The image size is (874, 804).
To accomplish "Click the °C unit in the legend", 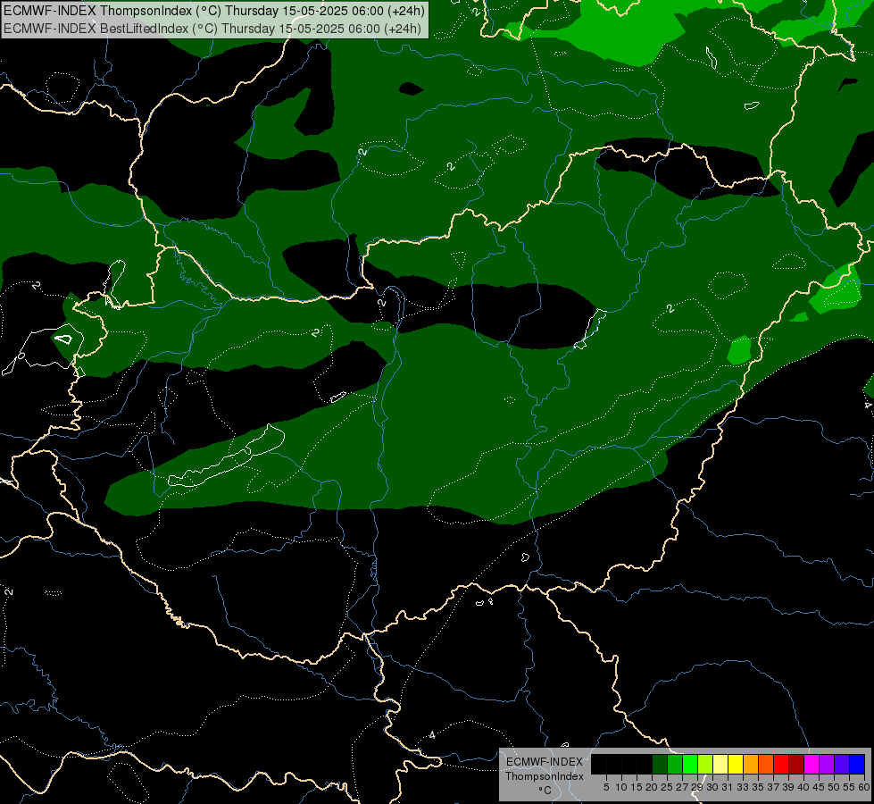I will tap(545, 791).
